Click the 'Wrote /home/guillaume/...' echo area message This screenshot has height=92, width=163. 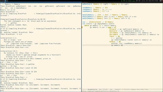(x=101, y=91)
